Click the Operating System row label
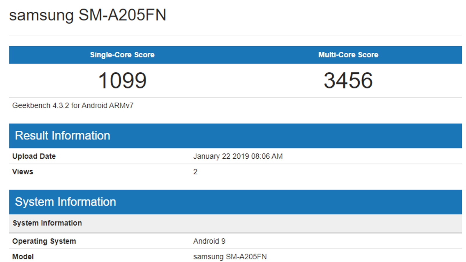 (x=44, y=241)
